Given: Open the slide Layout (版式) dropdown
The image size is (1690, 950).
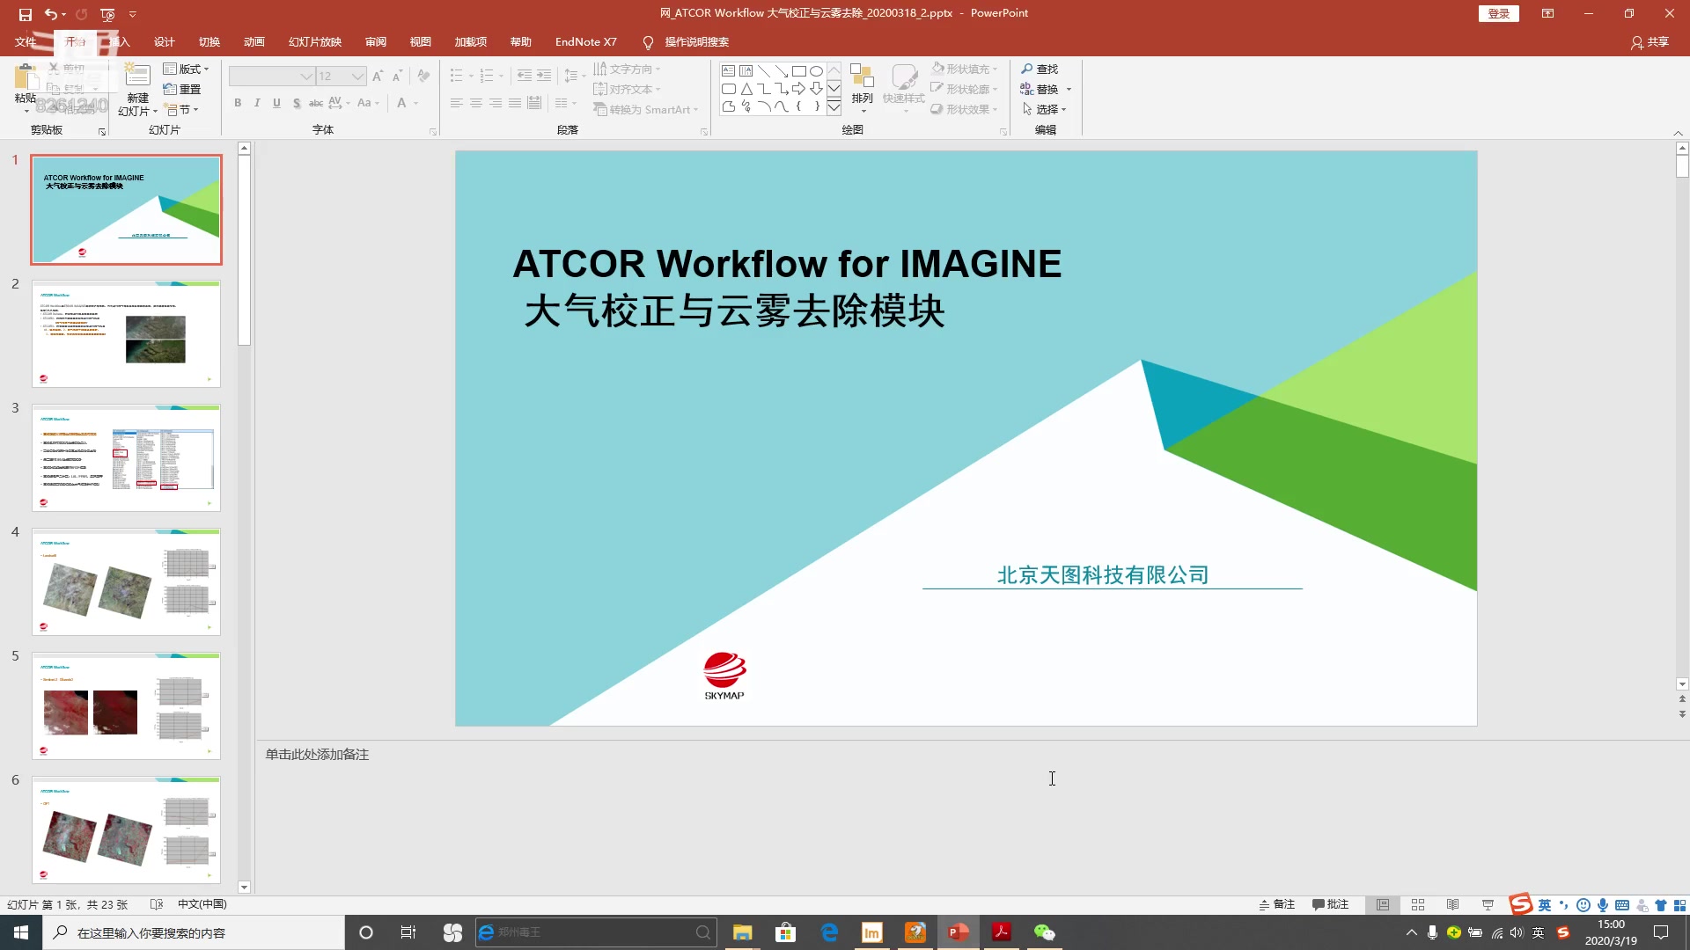Looking at the screenshot, I should pos(187,69).
